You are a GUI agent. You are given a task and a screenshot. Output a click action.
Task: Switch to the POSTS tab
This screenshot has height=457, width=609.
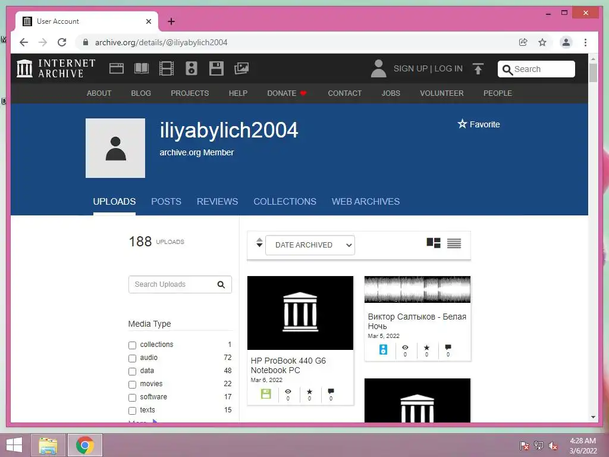click(x=167, y=201)
